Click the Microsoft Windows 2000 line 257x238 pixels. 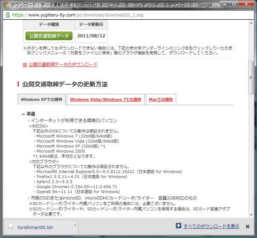pos(59,151)
